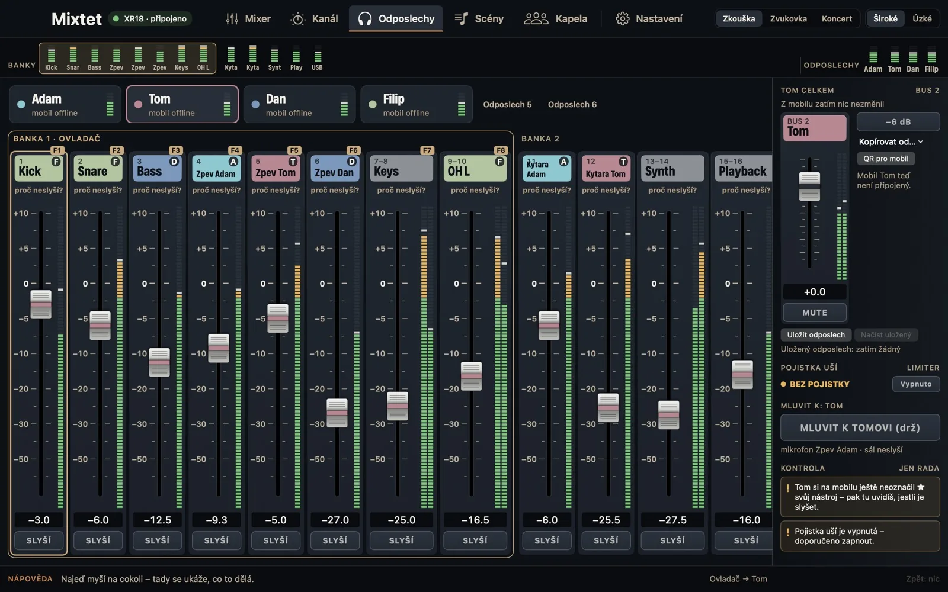The image size is (948, 592).
Task: Toggle limiter Vypnuto button
Action: click(916, 384)
